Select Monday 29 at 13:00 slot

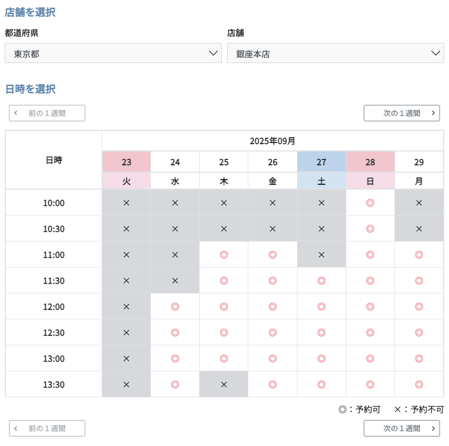pyautogui.click(x=419, y=359)
